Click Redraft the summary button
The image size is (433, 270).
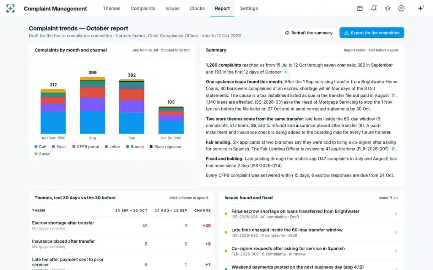309,33
